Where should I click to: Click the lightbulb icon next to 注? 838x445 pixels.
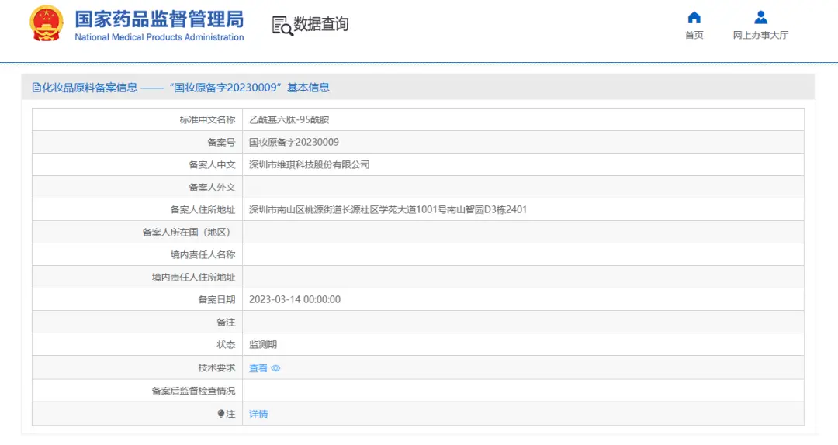(x=220, y=414)
